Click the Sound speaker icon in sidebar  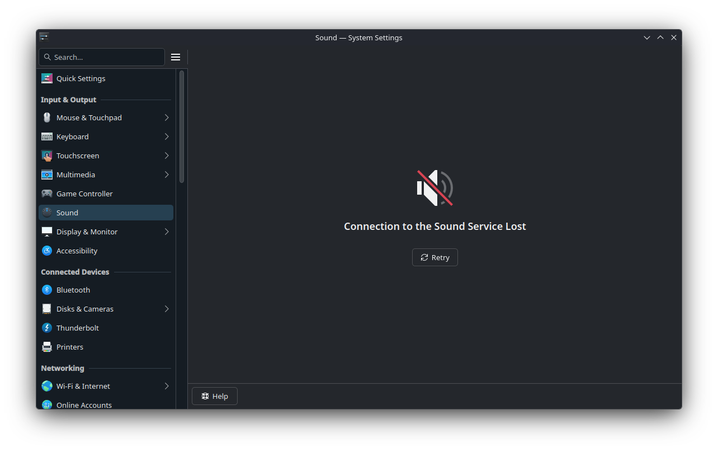tap(47, 213)
